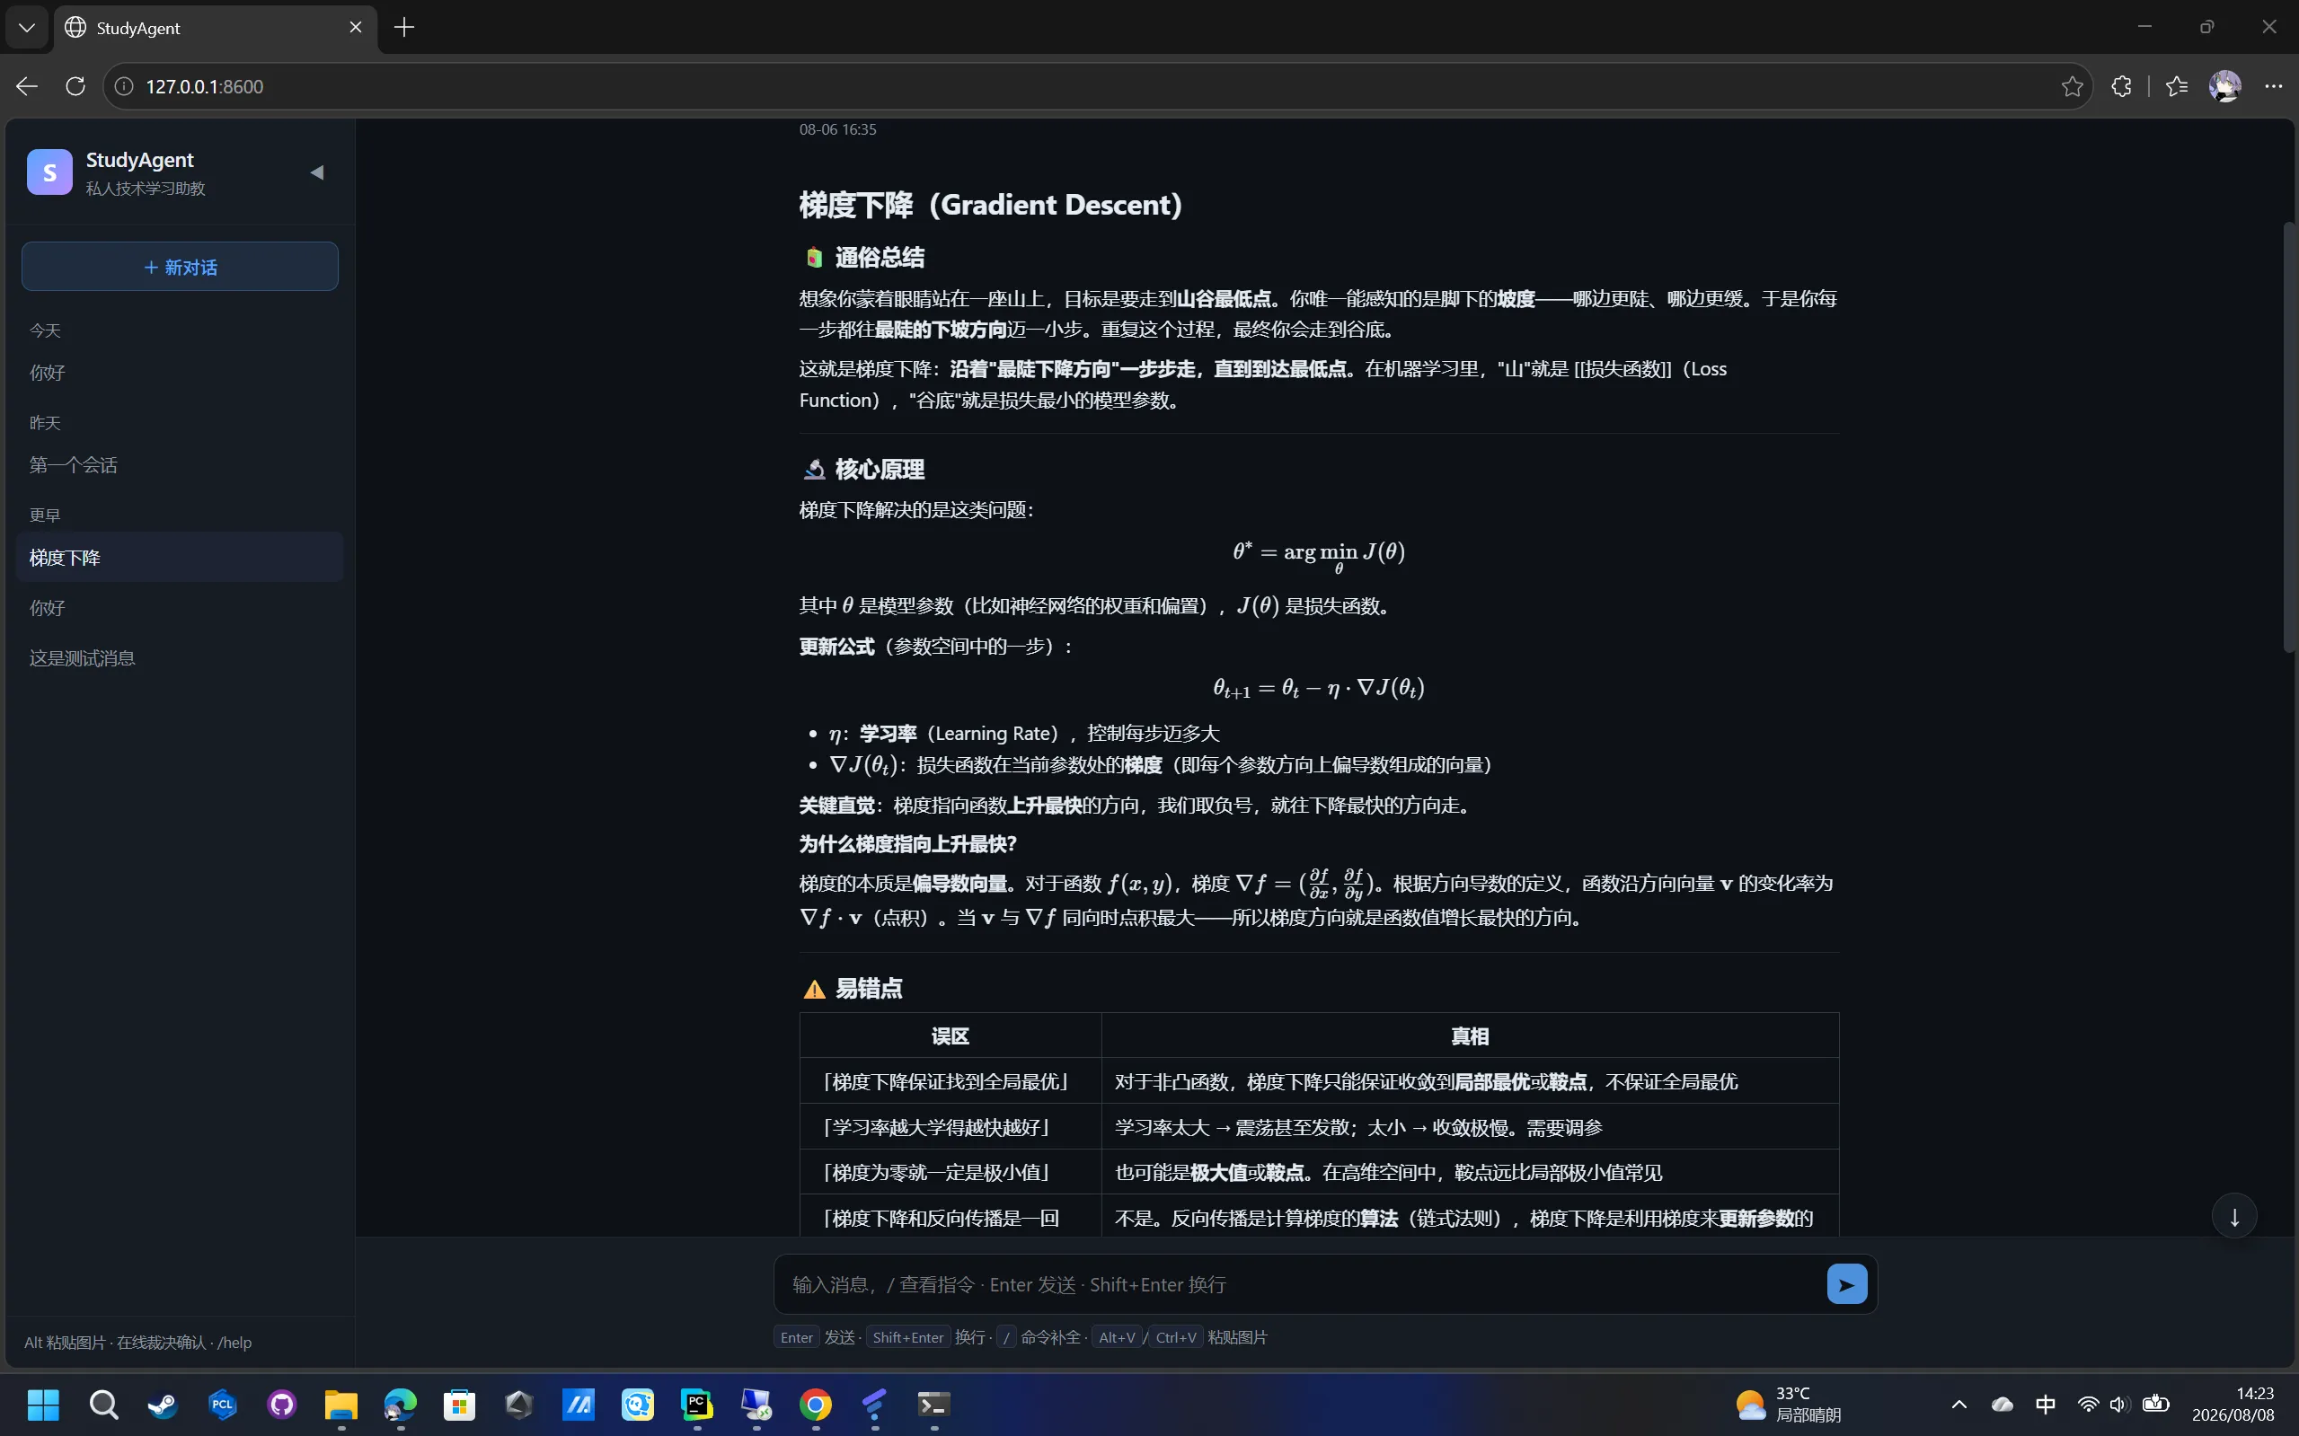Open PyCharm from the taskbar
Image resolution: width=2299 pixels, height=1436 pixels.
click(x=697, y=1404)
